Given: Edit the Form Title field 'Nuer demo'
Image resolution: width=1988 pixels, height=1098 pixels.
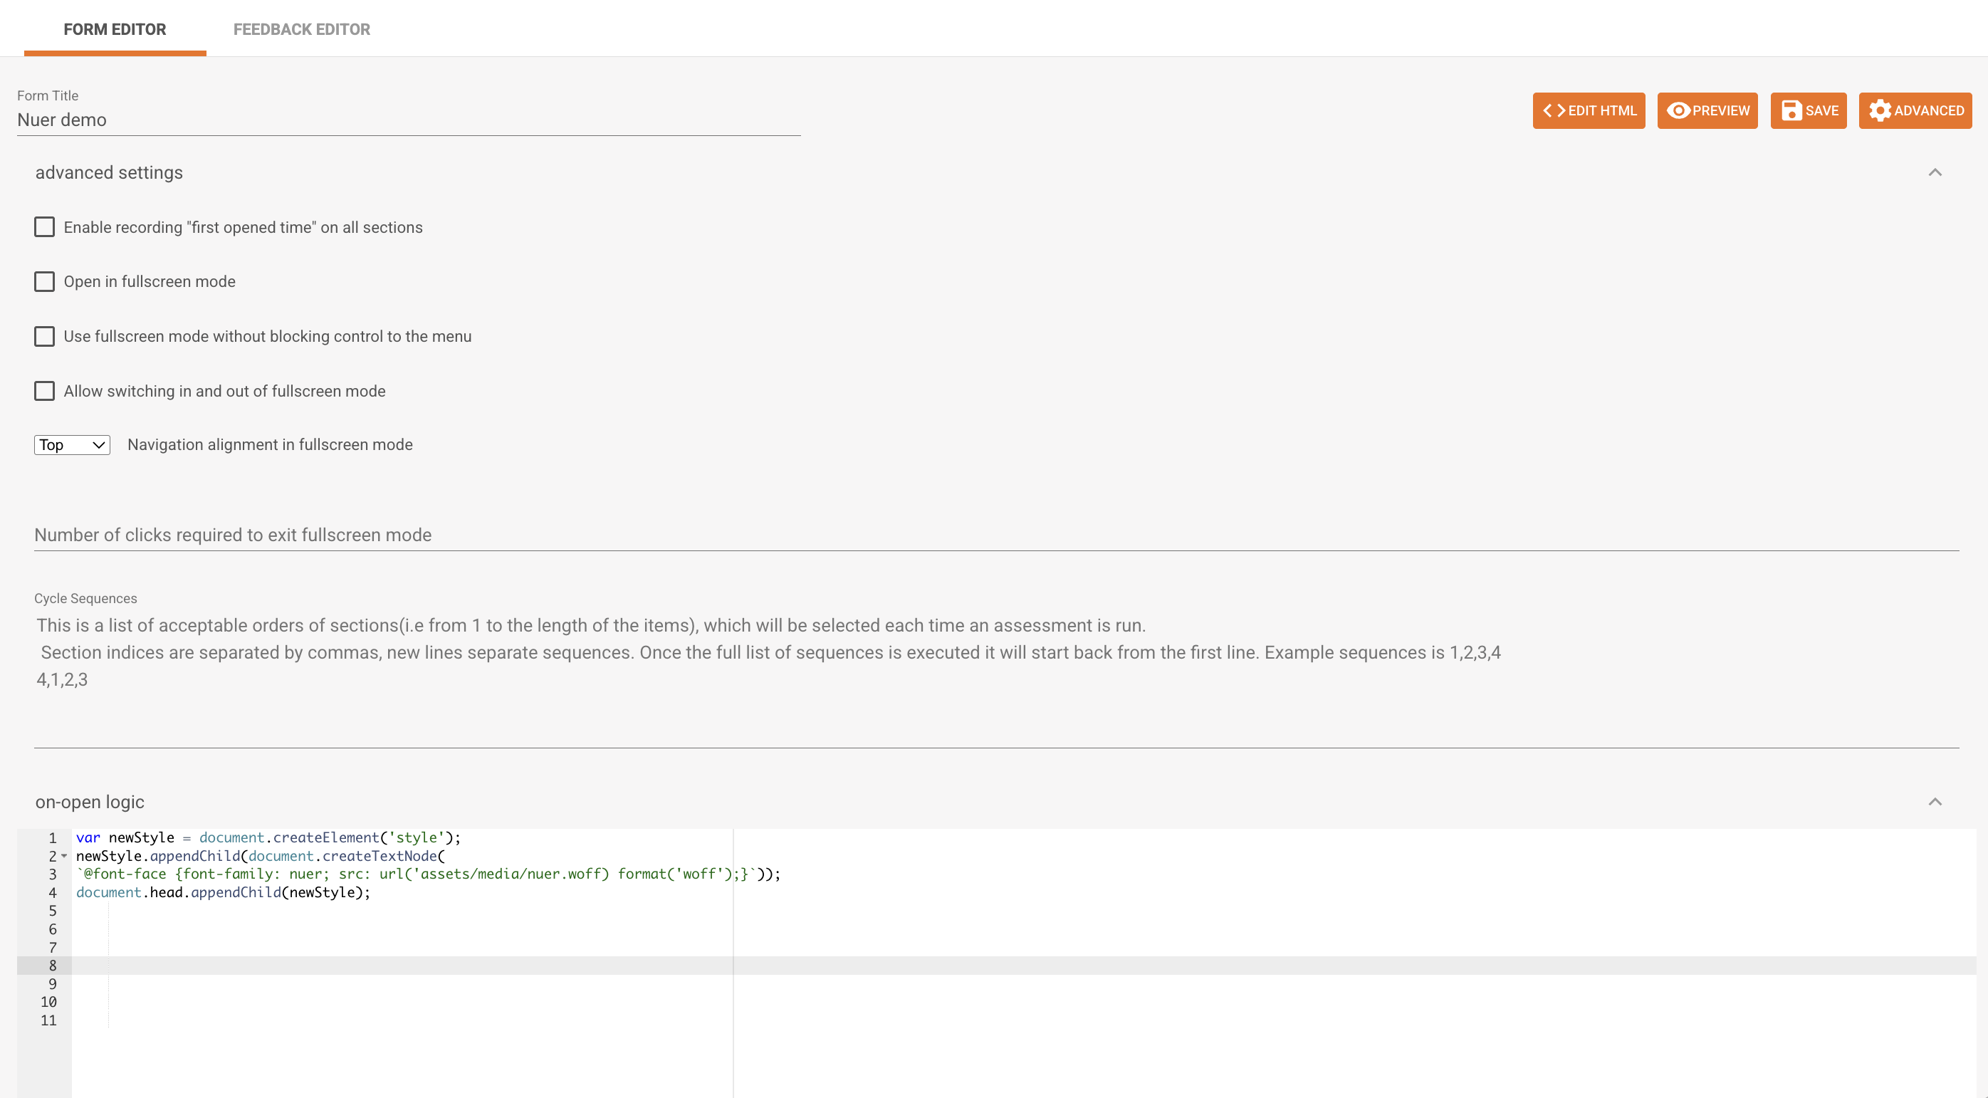Looking at the screenshot, I should tap(409, 120).
